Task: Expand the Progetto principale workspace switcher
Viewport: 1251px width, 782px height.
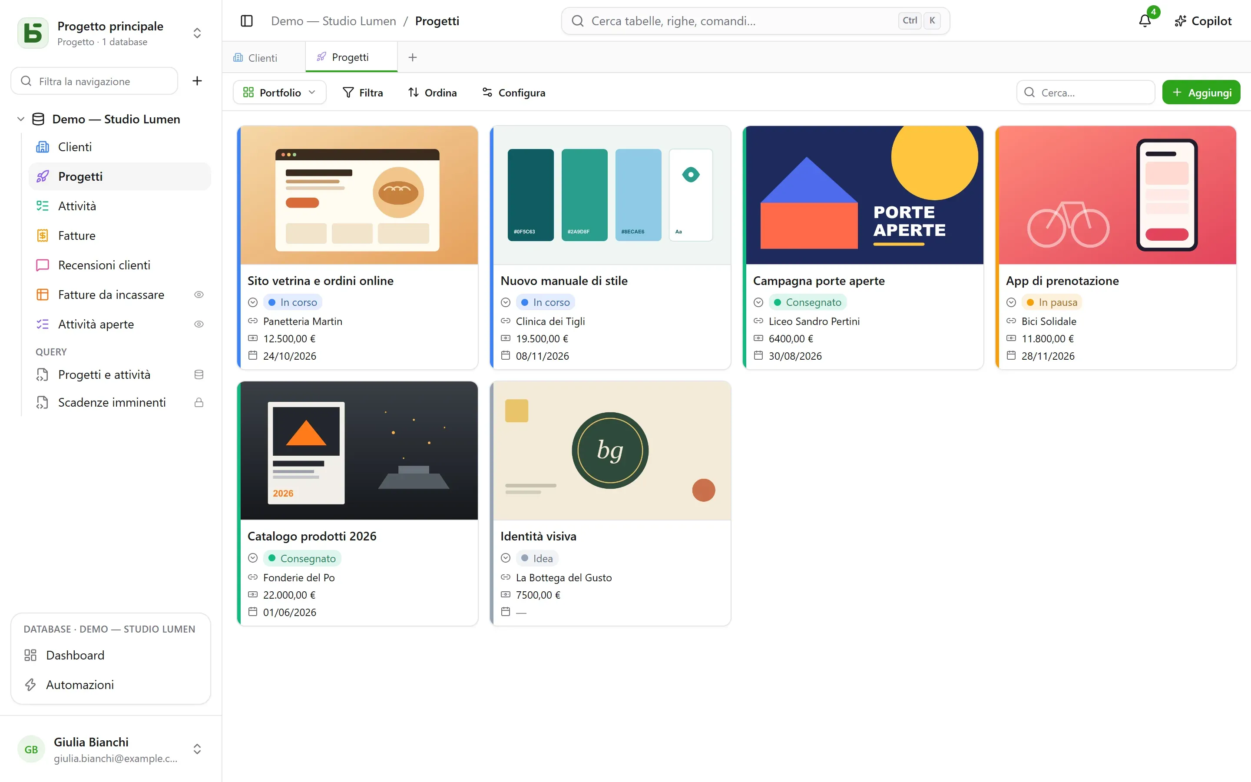Action: (x=197, y=33)
